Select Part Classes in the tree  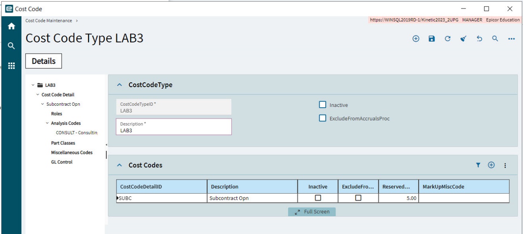click(x=63, y=143)
